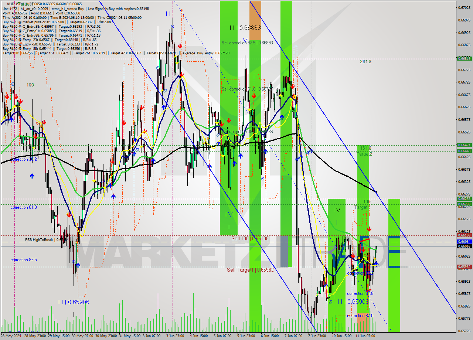This screenshot has height=340, width=473.
Task: Click the current price tag 0.66065
Action: [464, 246]
